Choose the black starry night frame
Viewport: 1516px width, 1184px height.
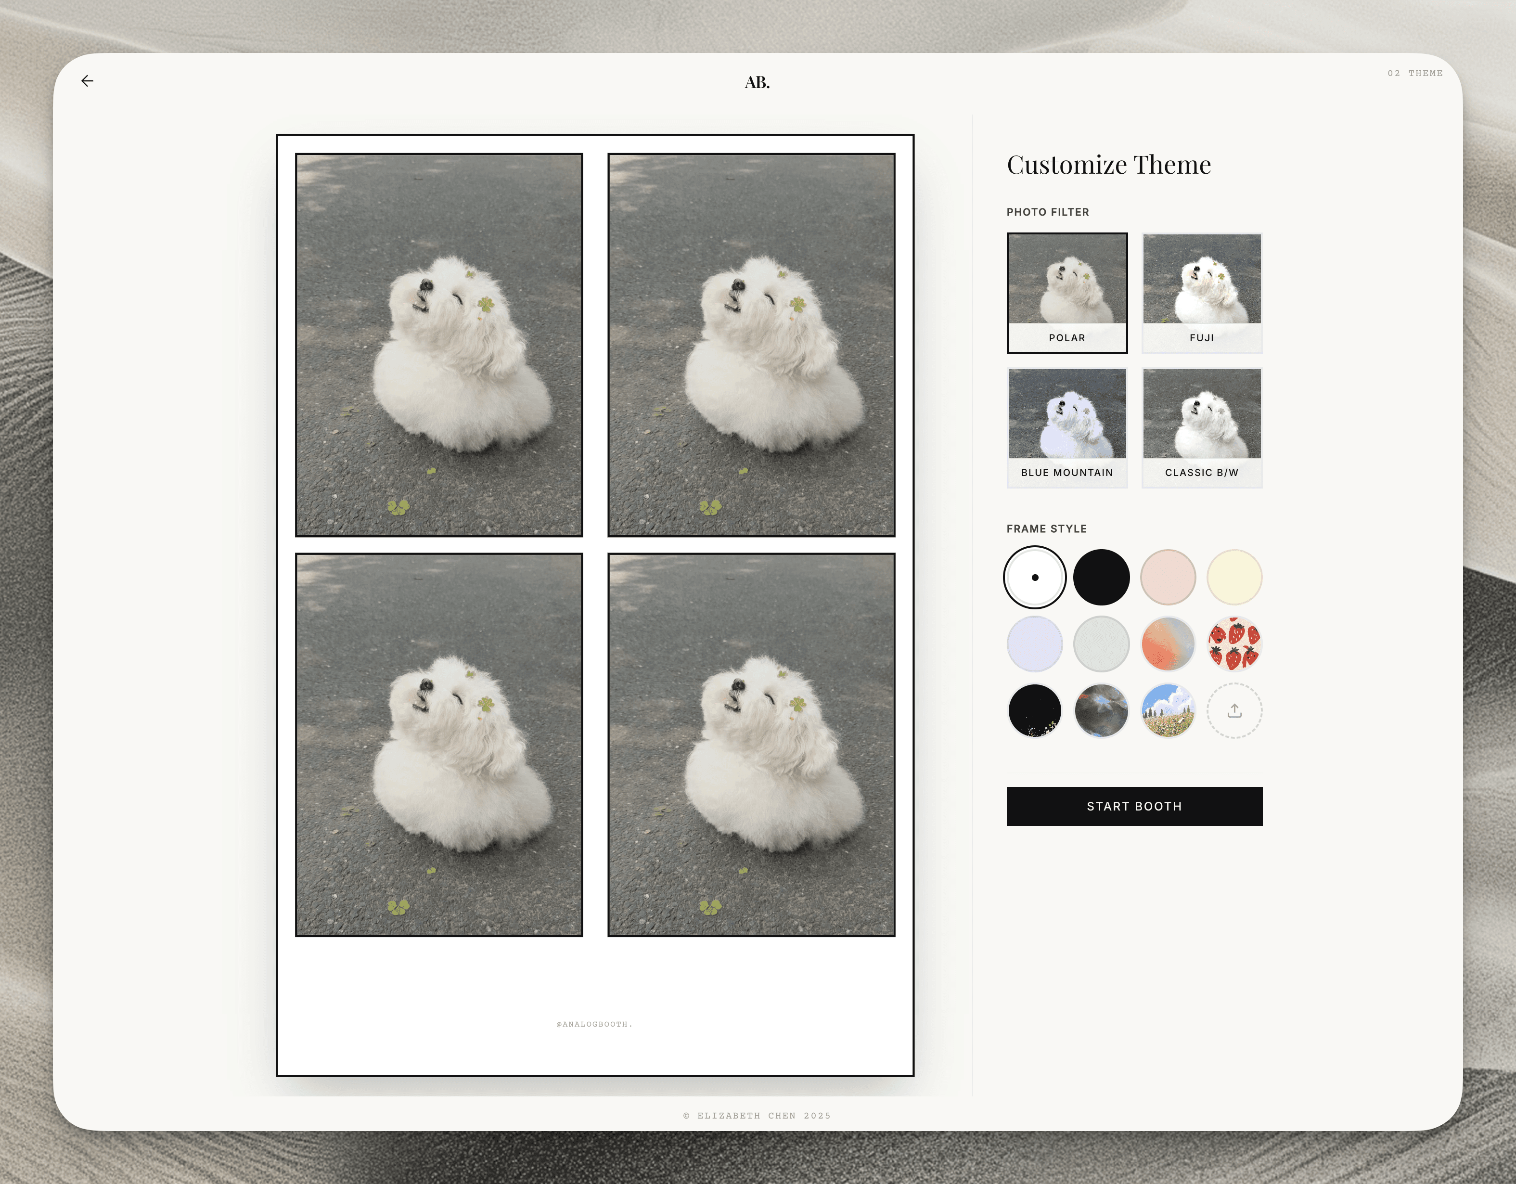click(1034, 711)
